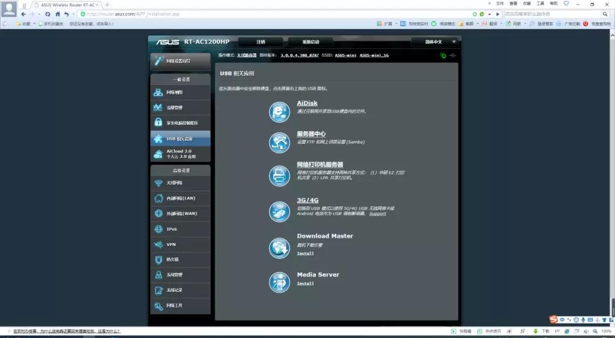This screenshot has height=338, width=615.
Task: Click the AiDisk title link
Action: [307, 103]
